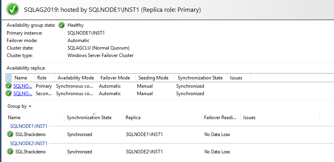The height and width of the screenshot is (162, 334).
Task: Sort by Synchronization State column in database list
Action: pyautogui.click(x=89, y=118)
